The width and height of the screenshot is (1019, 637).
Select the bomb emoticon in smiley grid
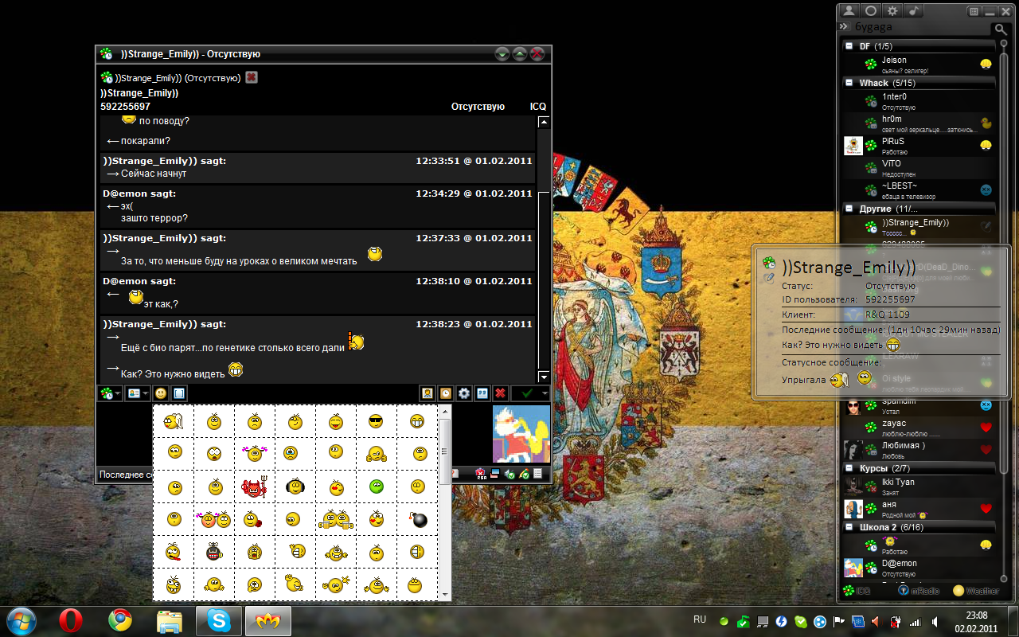(x=417, y=520)
